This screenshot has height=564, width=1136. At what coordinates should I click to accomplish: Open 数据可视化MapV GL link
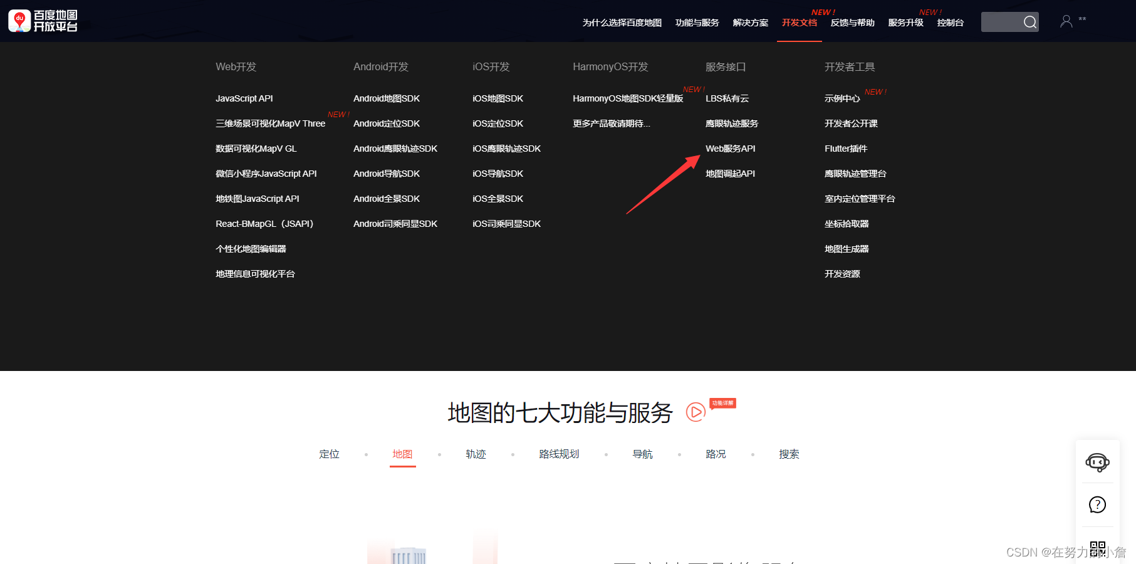point(256,149)
